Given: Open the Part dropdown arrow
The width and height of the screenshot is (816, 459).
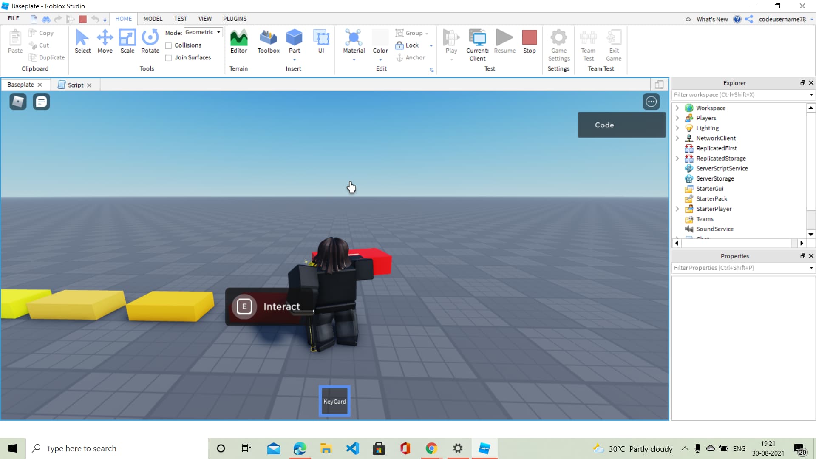Looking at the screenshot, I should 294,60.
